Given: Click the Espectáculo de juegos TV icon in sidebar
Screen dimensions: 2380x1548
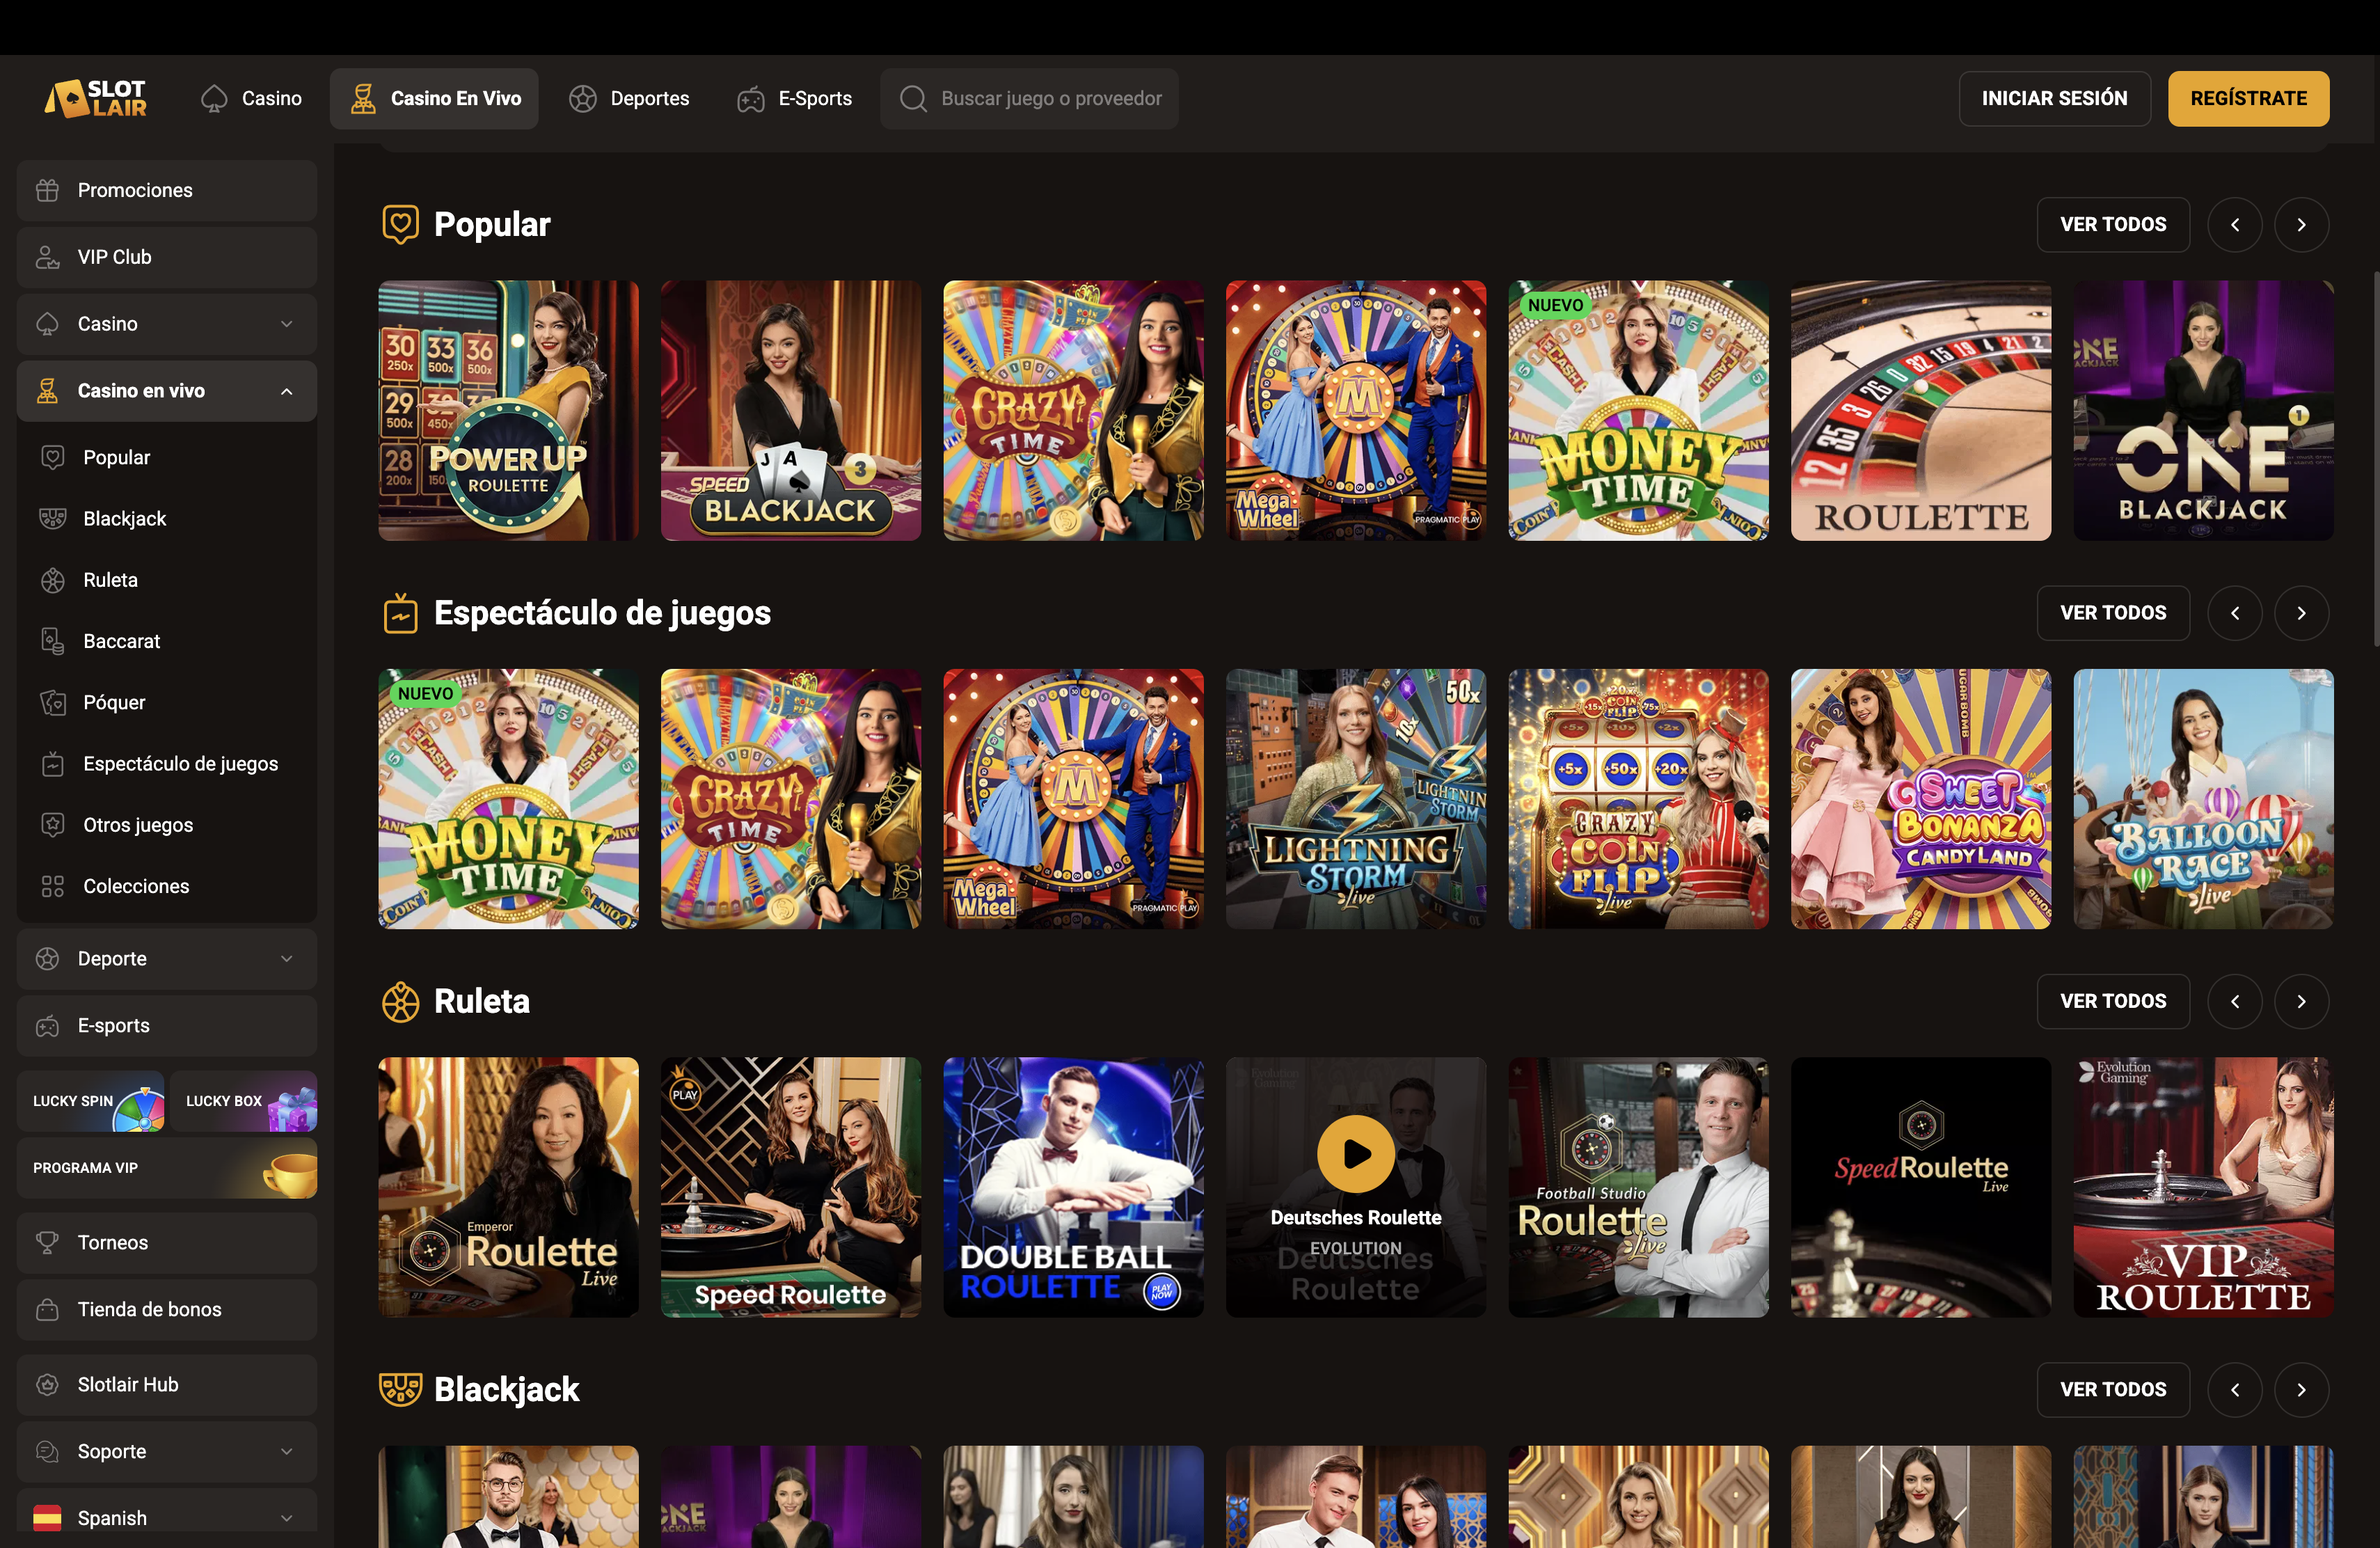Looking at the screenshot, I should tap(53, 764).
